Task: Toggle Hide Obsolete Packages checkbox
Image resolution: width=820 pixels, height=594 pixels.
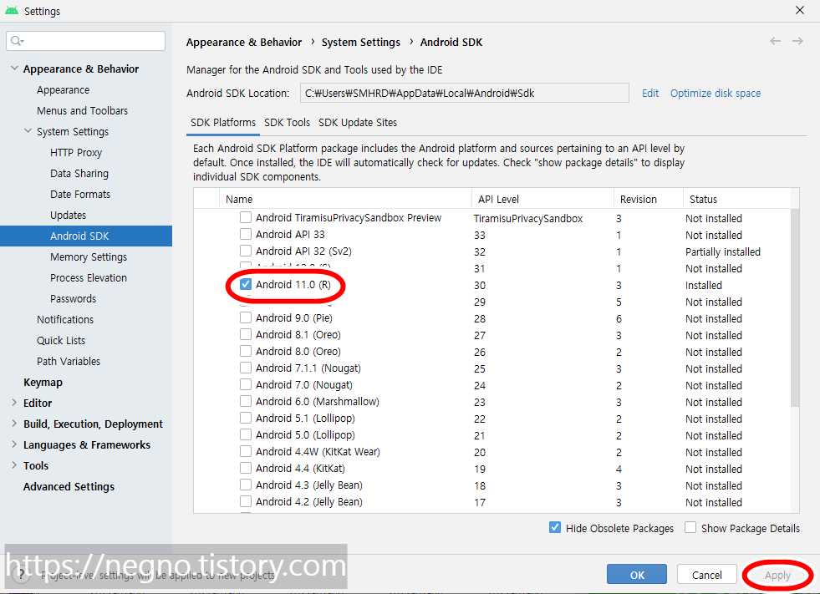Action: 555,527
